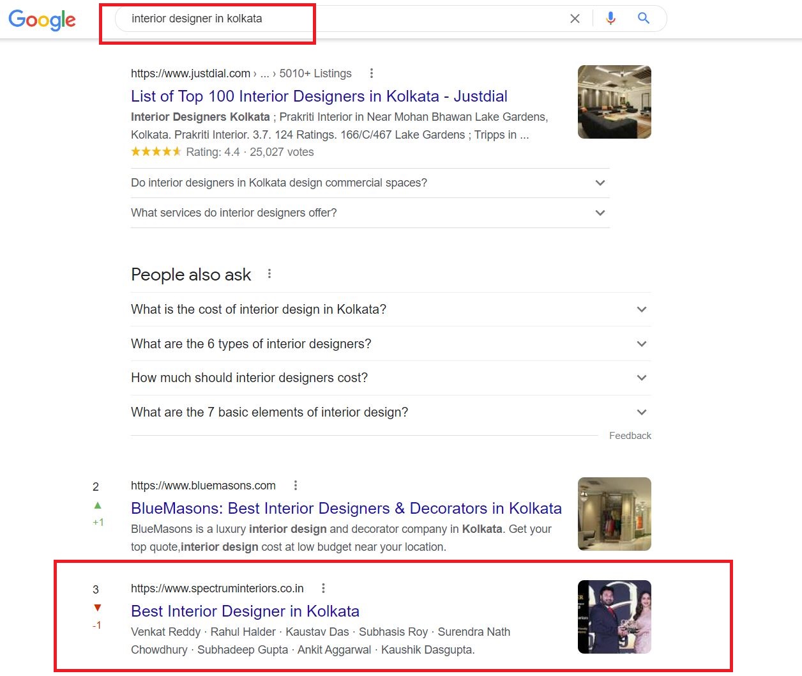Start voice search with microphone icon
The width and height of the screenshot is (802, 676).
pyautogui.click(x=610, y=19)
